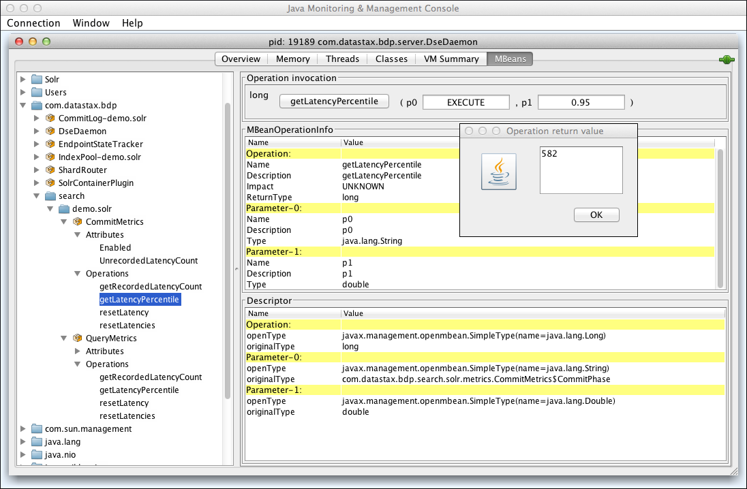The width and height of the screenshot is (747, 489).
Task: Click the EndpointStateTracker MBean icon
Action: 50,144
